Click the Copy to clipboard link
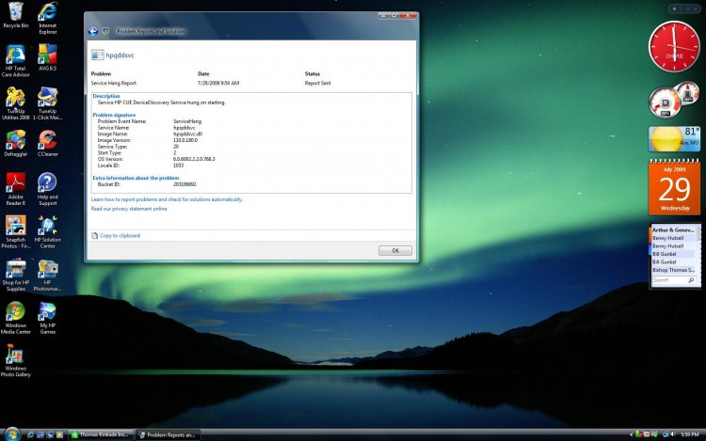 [120, 235]
